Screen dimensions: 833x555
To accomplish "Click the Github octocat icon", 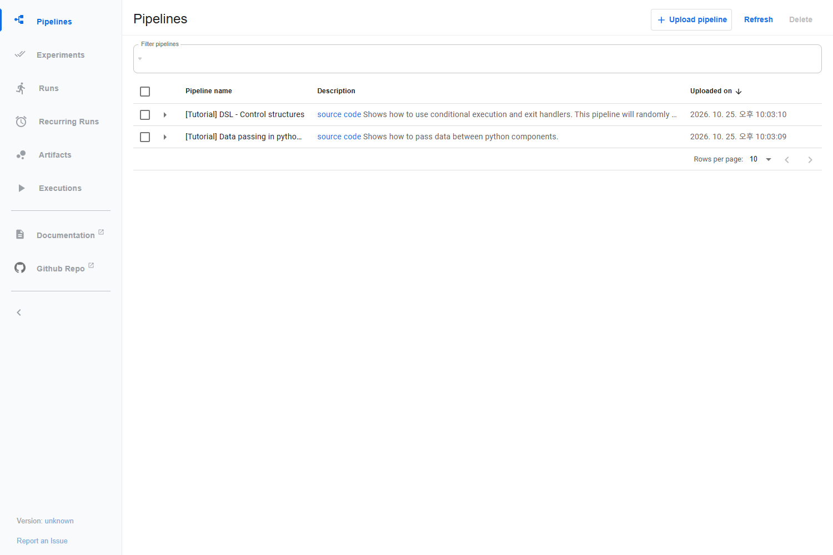I will click(x=20, y=268).
